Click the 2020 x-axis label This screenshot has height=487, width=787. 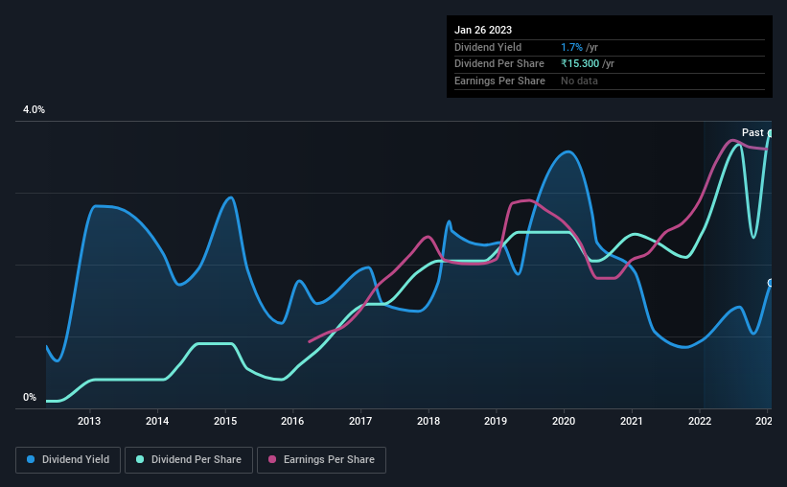tap(564, 421)
